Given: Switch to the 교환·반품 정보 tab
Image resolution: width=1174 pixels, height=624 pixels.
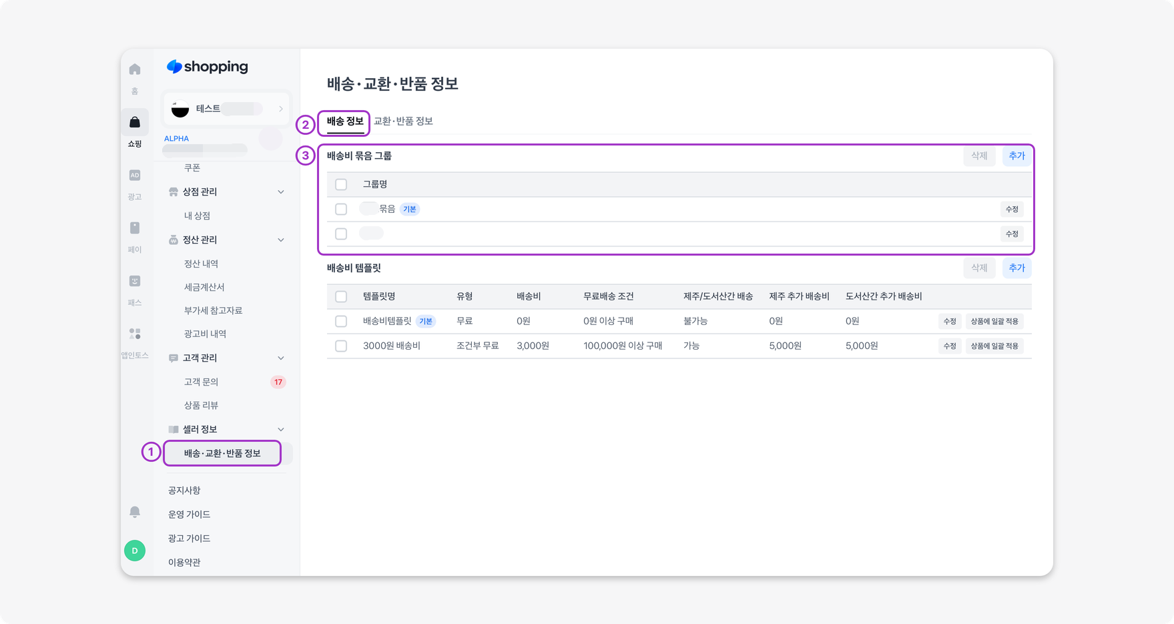Looking at the screenshot, I should 403,121.
